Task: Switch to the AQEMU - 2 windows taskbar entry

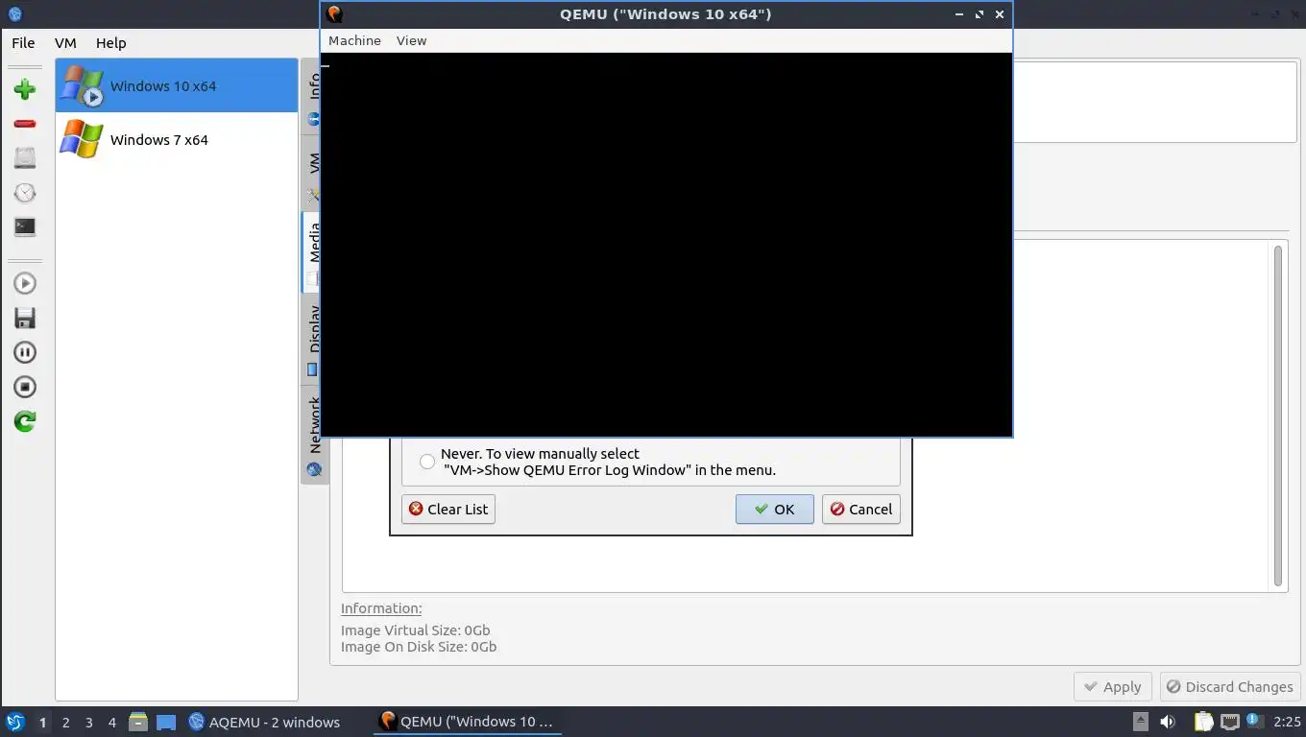Action: click(264, 722)
